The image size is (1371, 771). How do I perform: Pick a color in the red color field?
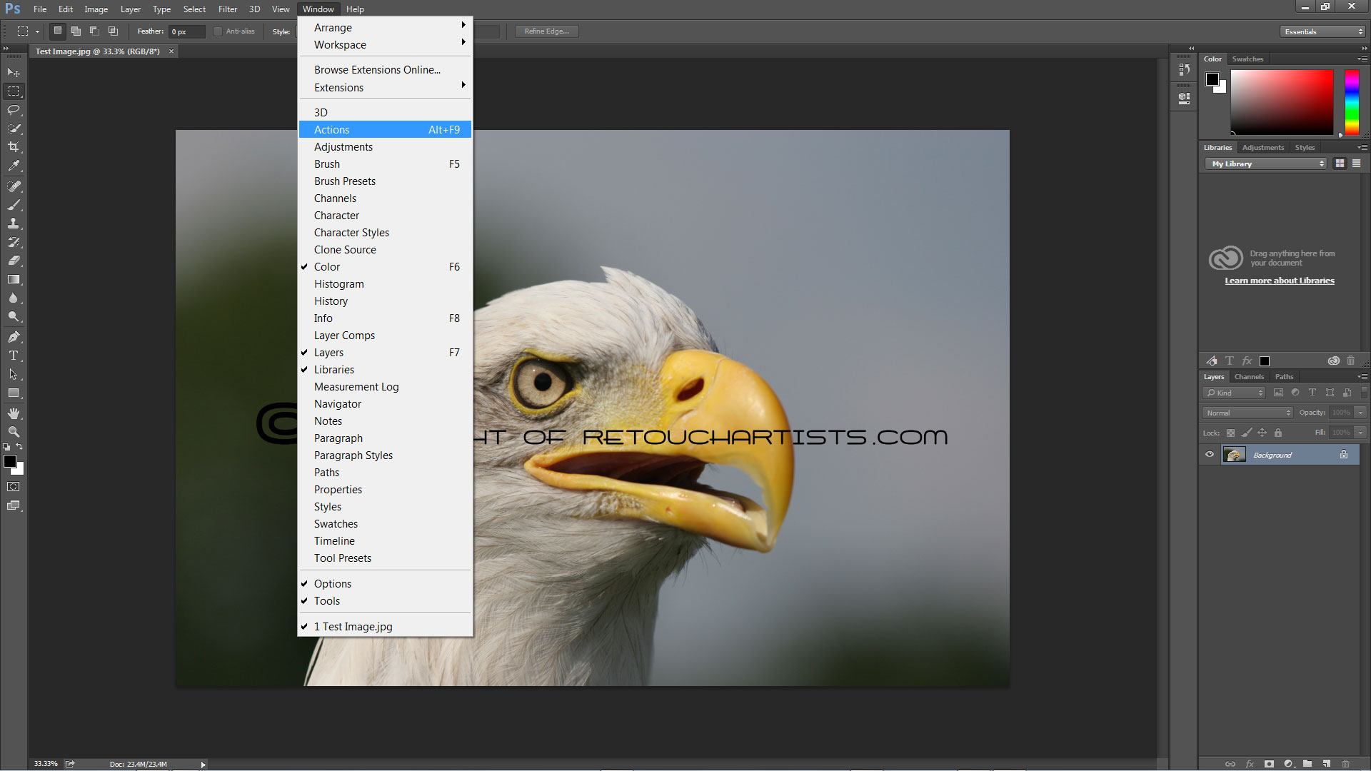point(1282,102)
